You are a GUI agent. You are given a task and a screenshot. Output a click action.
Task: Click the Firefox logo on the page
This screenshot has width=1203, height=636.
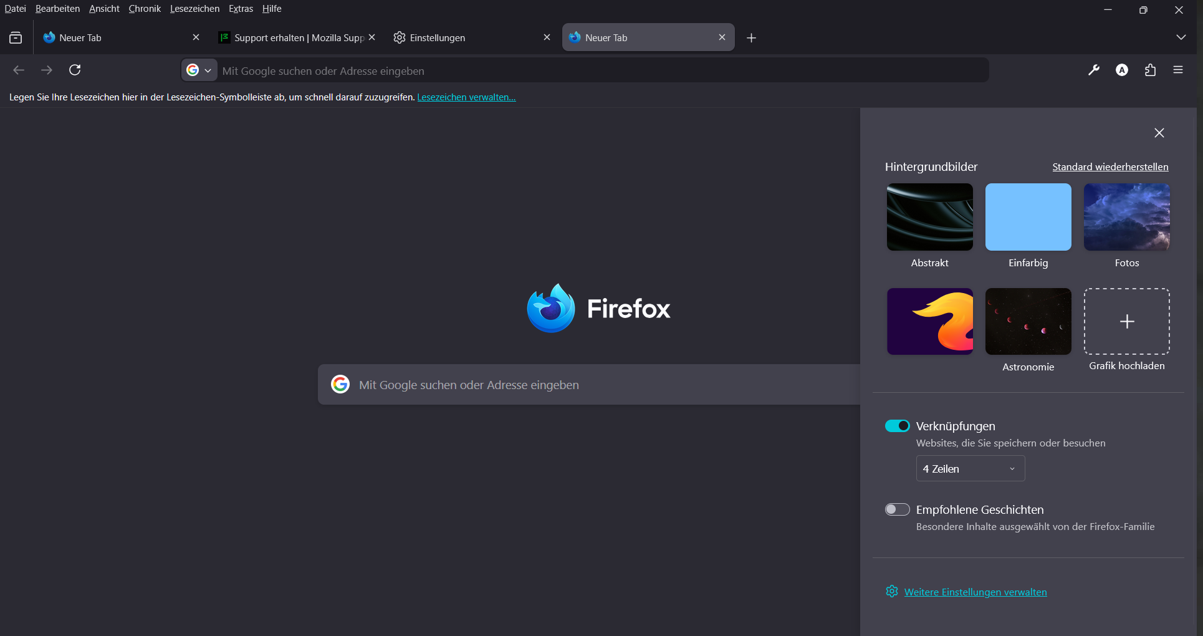tap(550, 308)
